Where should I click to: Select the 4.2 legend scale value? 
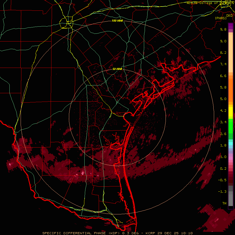click(223, 111)
